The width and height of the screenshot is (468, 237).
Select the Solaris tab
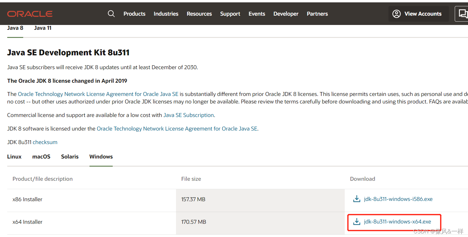pos(70,157)
